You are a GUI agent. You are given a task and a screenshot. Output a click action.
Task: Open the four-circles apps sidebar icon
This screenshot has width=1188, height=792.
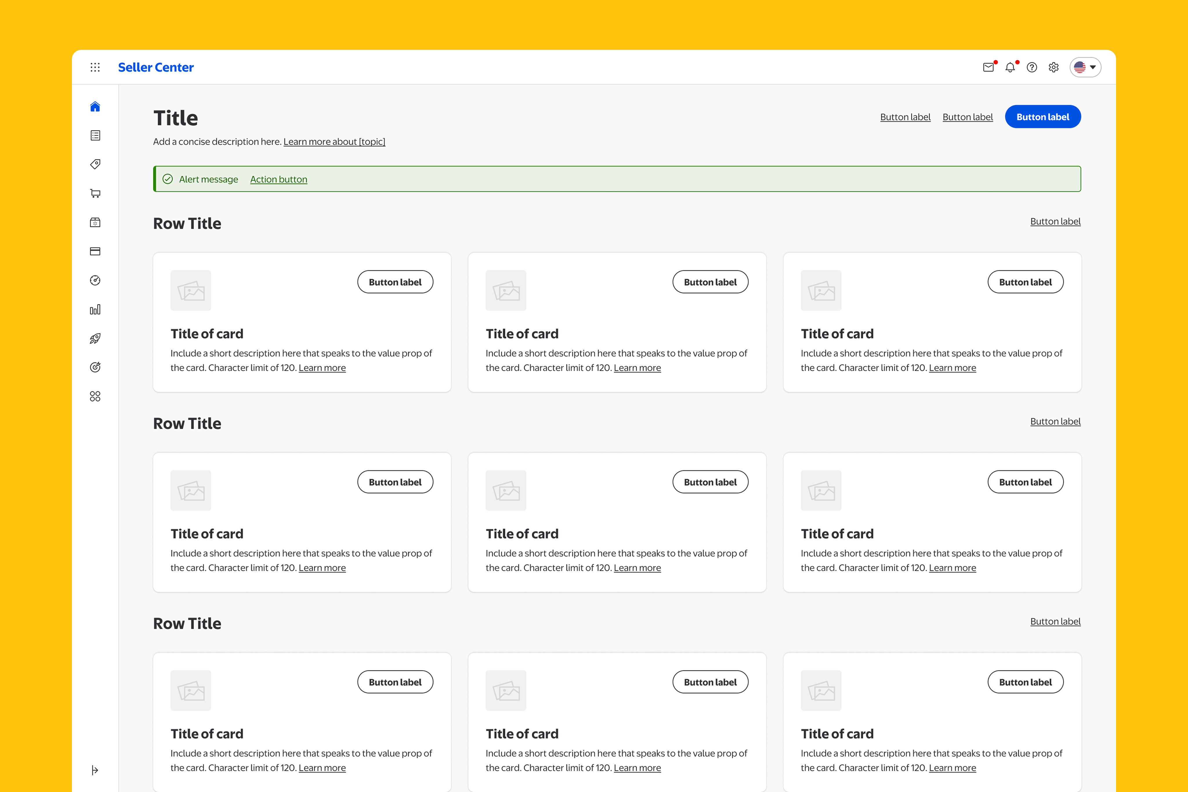[95, 397]
